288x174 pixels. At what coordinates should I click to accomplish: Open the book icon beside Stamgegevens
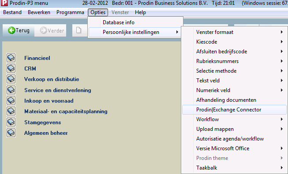[11, 122]
